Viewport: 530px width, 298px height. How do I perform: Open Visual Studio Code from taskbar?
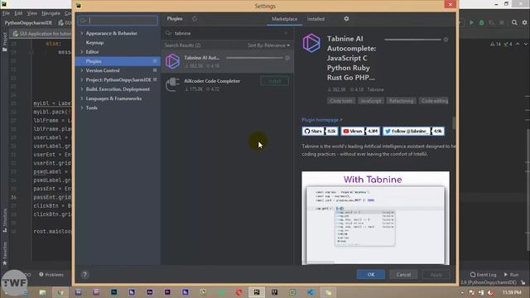tap(311, 292)
